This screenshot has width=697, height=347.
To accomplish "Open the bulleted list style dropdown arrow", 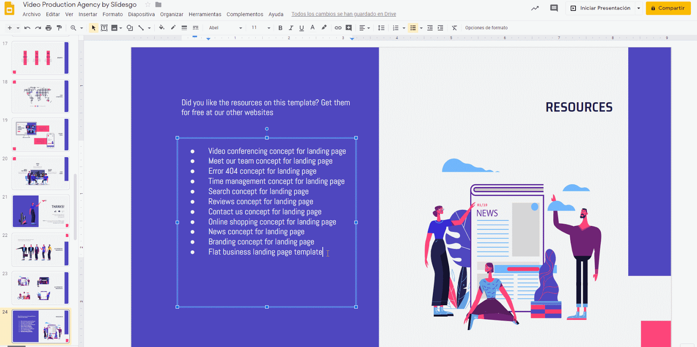I will [x=421, y=28].
